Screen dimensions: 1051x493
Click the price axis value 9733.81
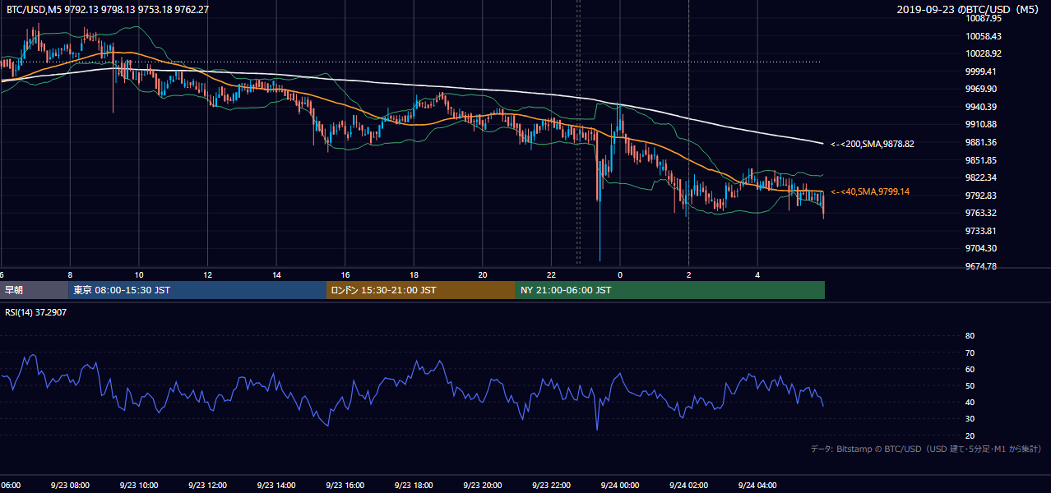pyautogui.click(x=981, y=231)
